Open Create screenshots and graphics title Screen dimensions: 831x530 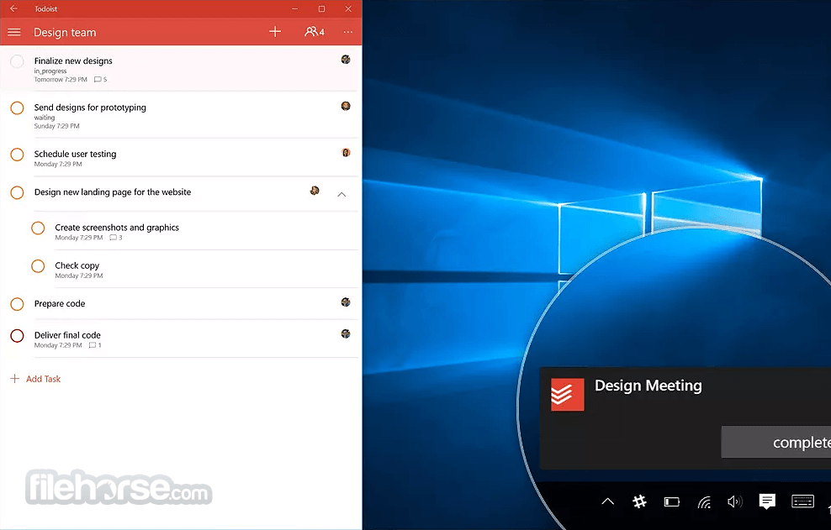[117, 228]
